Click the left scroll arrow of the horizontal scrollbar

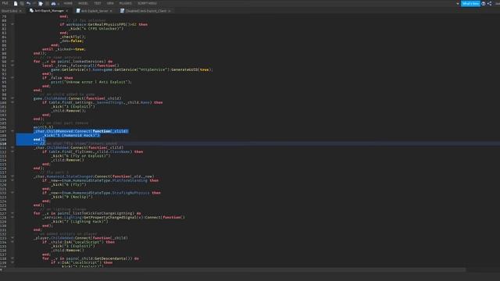[2, 269]
